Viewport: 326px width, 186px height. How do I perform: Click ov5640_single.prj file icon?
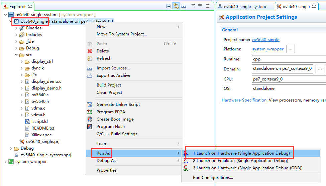pyautogui.click(x=22, y=142)
